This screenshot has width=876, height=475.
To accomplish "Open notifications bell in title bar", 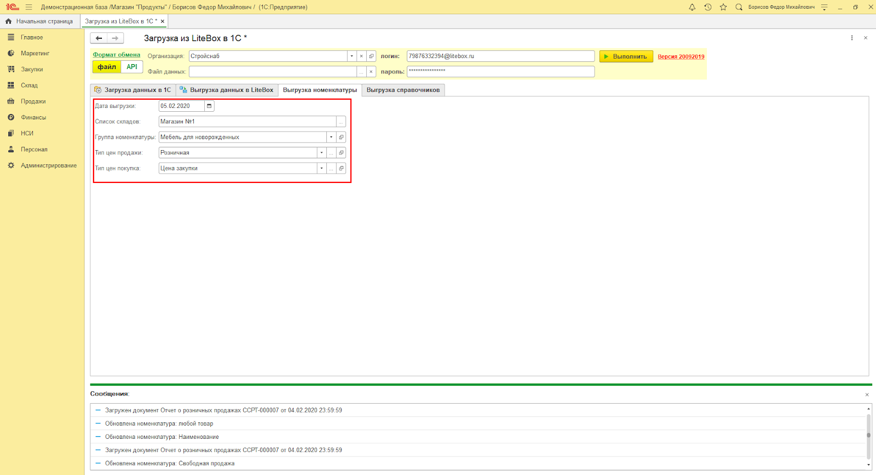I will [x=692, y=7].
